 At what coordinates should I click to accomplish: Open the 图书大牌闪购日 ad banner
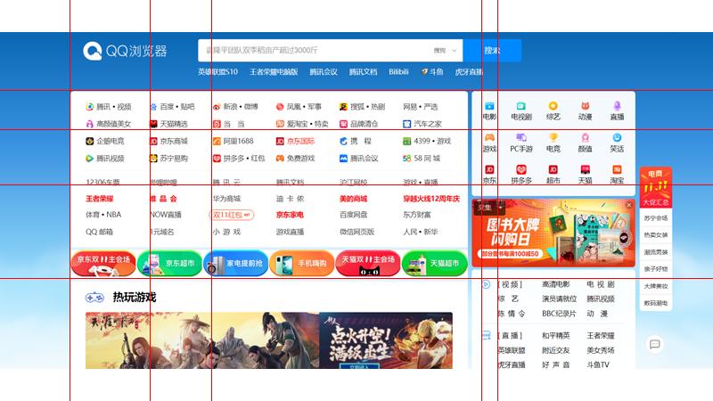coord(553,233)
